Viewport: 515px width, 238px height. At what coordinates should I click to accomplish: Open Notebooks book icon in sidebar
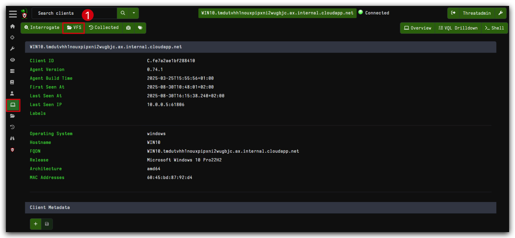12,82
